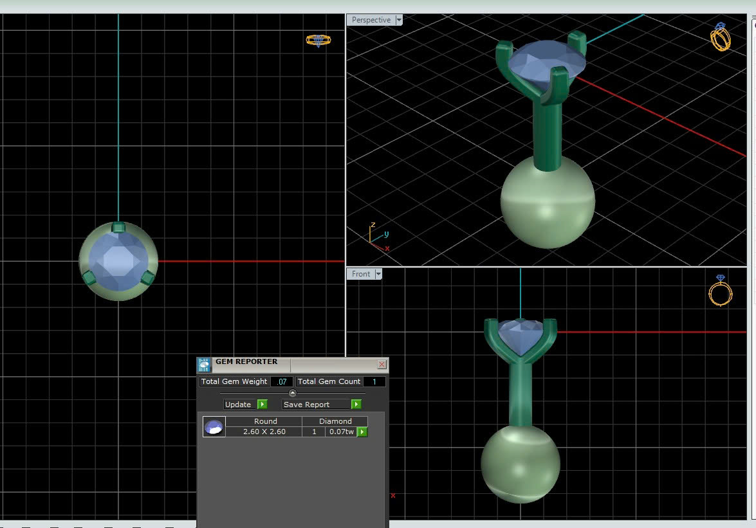
Task: Click the Diamond material cell in report
Action: 335,421
